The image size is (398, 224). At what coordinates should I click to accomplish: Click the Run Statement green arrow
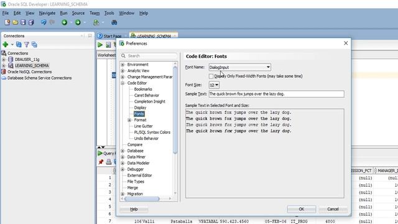[x=100, y=45]
